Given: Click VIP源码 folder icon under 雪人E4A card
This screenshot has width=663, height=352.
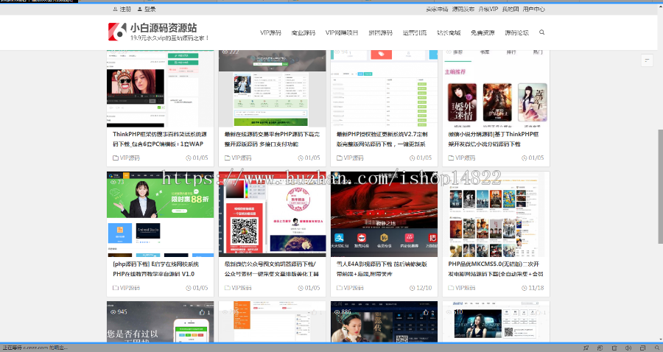Looking at the screenshot, I should coord(340,288).
